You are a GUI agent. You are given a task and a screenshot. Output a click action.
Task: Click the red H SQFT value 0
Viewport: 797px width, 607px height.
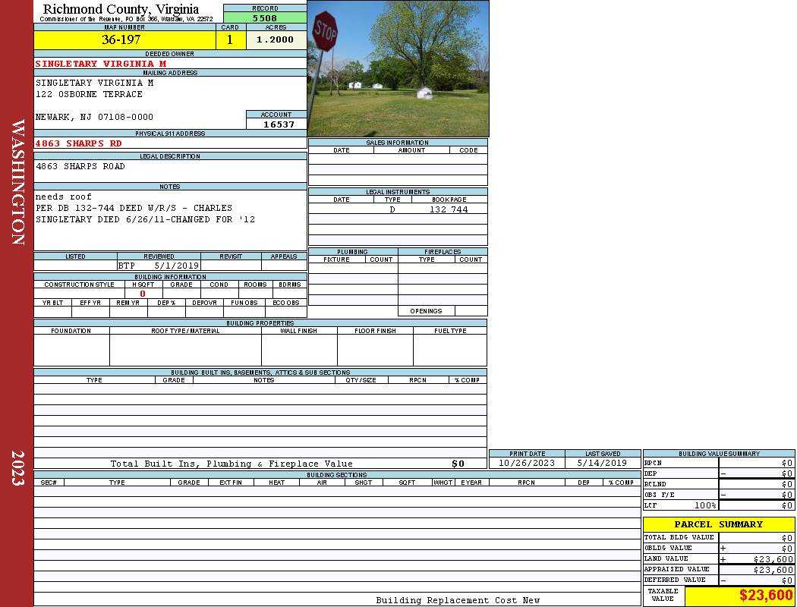(x=143, y=294)
